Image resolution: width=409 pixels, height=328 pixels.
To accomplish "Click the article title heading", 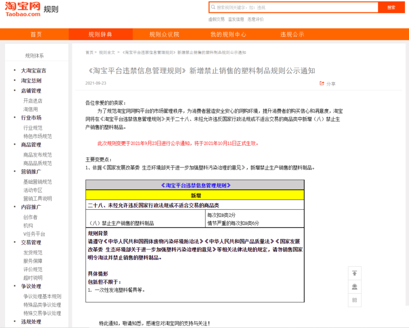I will pyautogui.click(x=200, y=71).
